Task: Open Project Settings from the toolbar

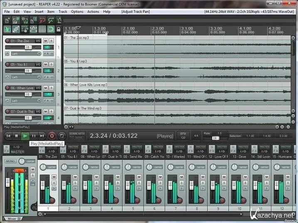Action: [x=33, y=20]
